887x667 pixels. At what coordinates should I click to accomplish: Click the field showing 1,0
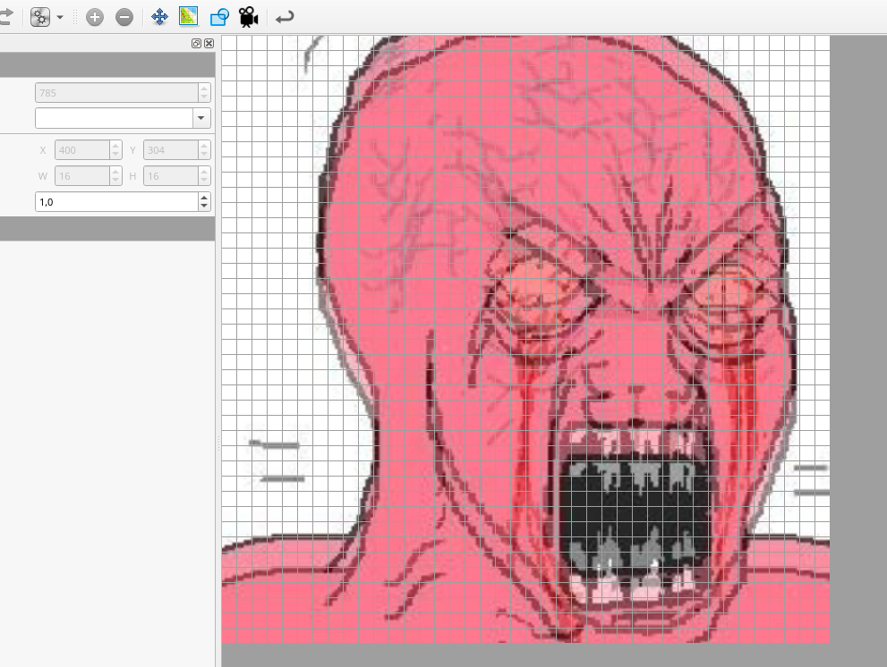point(116,202)
